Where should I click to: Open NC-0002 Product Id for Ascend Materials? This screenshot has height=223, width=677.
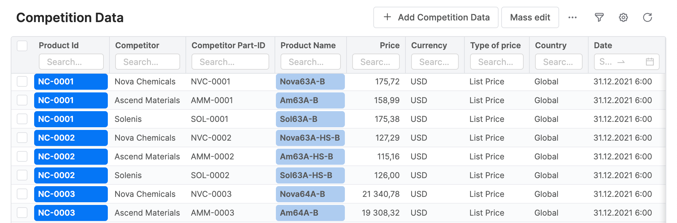tap(71, 157)
